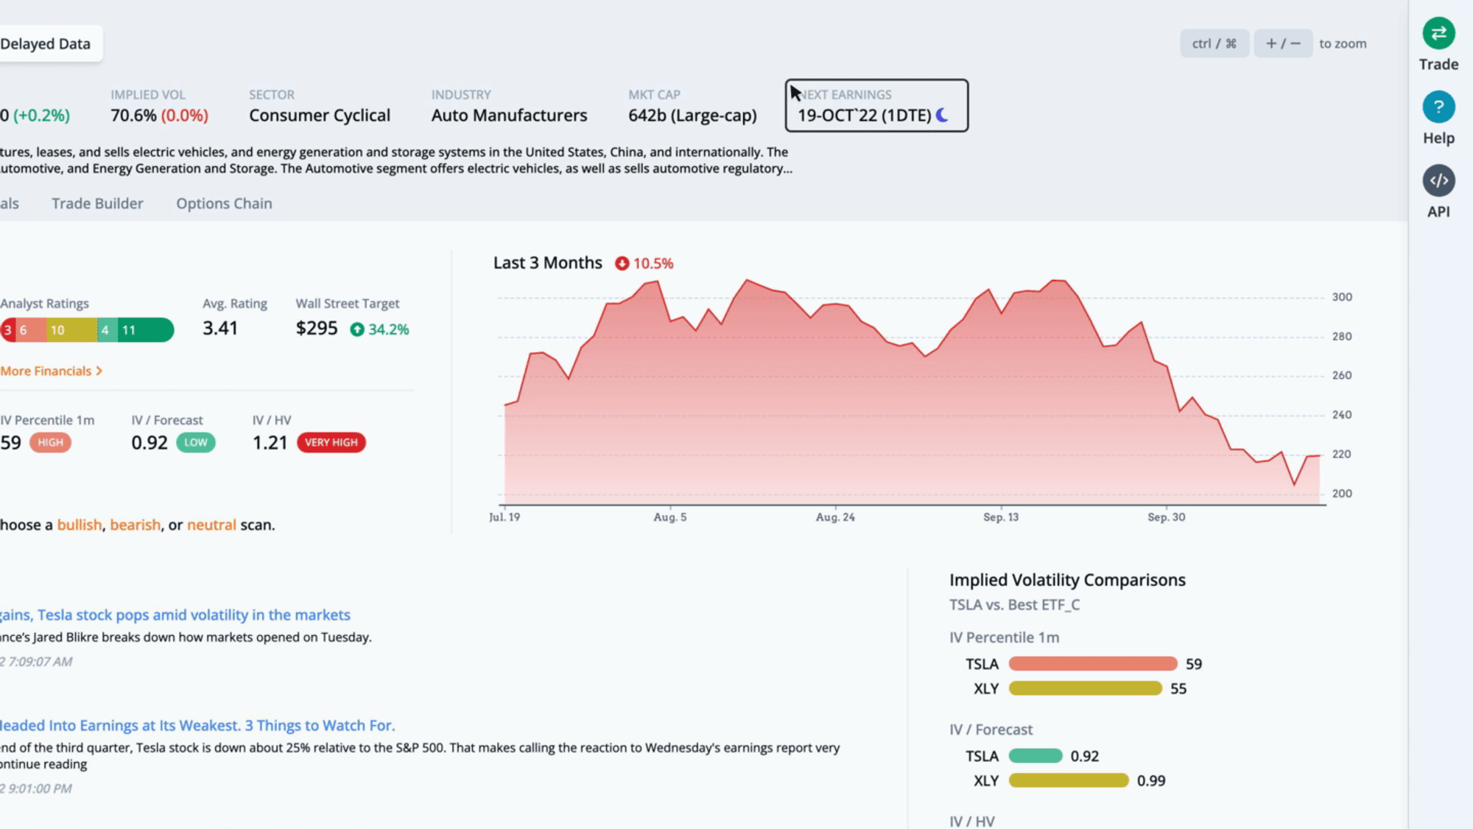Click the Industry value Auto Manufacturers
This screenshot has width=1473, height=829.
click(x=509, y=116)
